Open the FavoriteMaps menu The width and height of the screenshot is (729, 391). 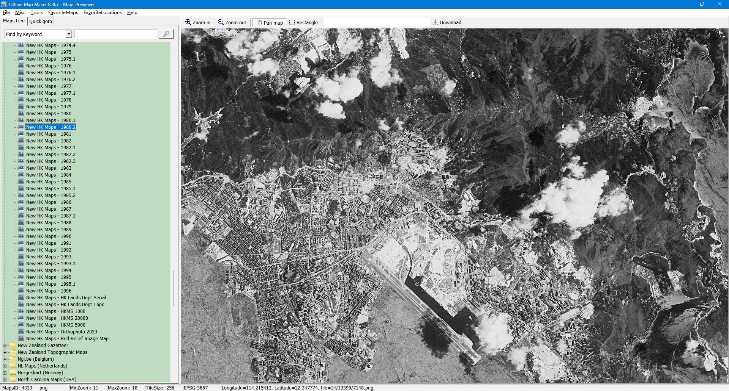click(63, 12)
